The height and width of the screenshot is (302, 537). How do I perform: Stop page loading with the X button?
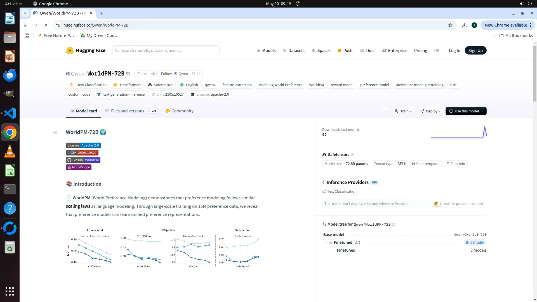46,25
